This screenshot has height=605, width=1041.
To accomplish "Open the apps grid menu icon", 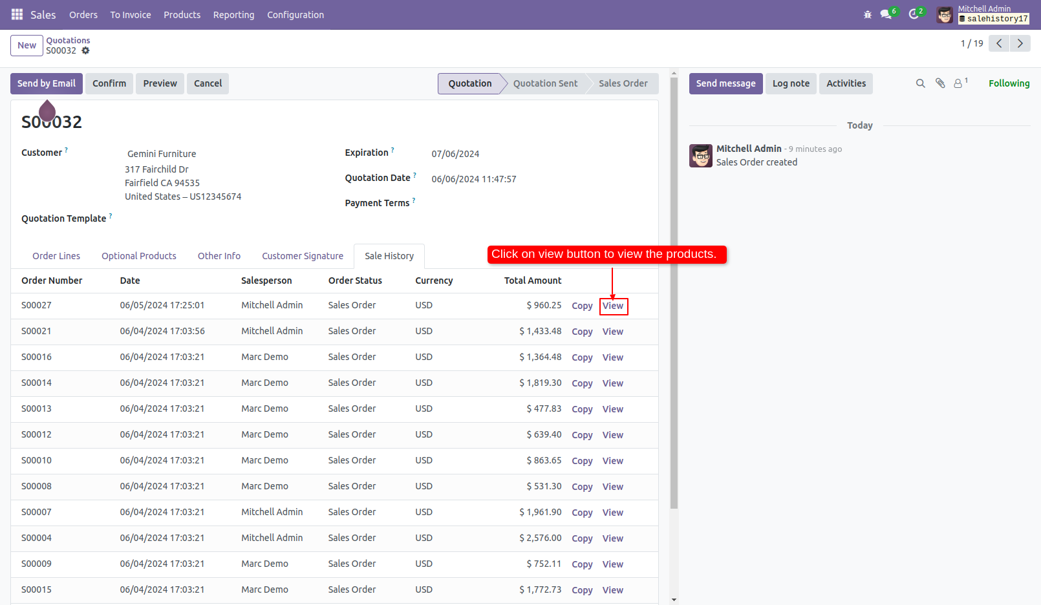I will (17, 14).
